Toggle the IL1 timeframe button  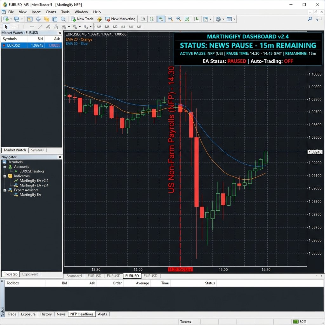coord(123,27)
